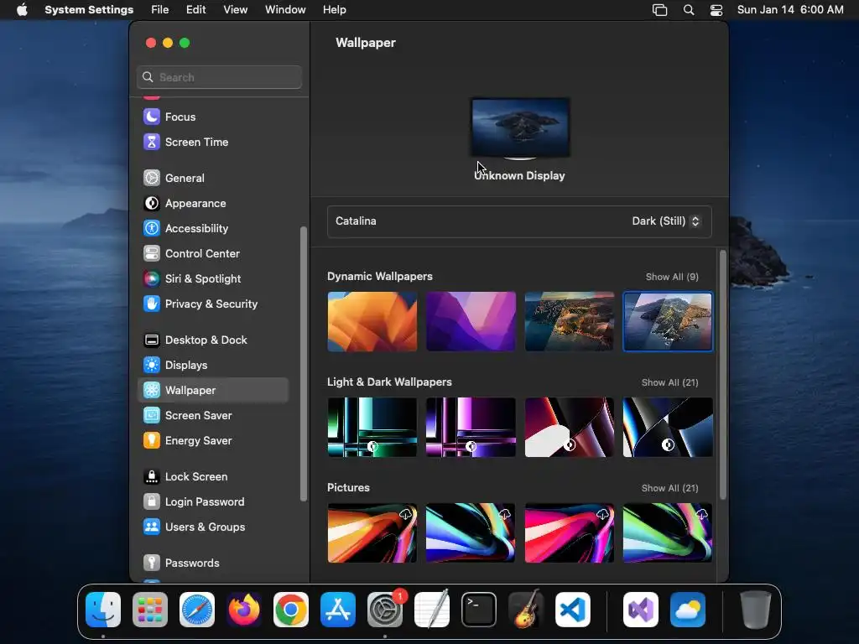Open System Settings app menu
The image size is (859, 644).
89,10
